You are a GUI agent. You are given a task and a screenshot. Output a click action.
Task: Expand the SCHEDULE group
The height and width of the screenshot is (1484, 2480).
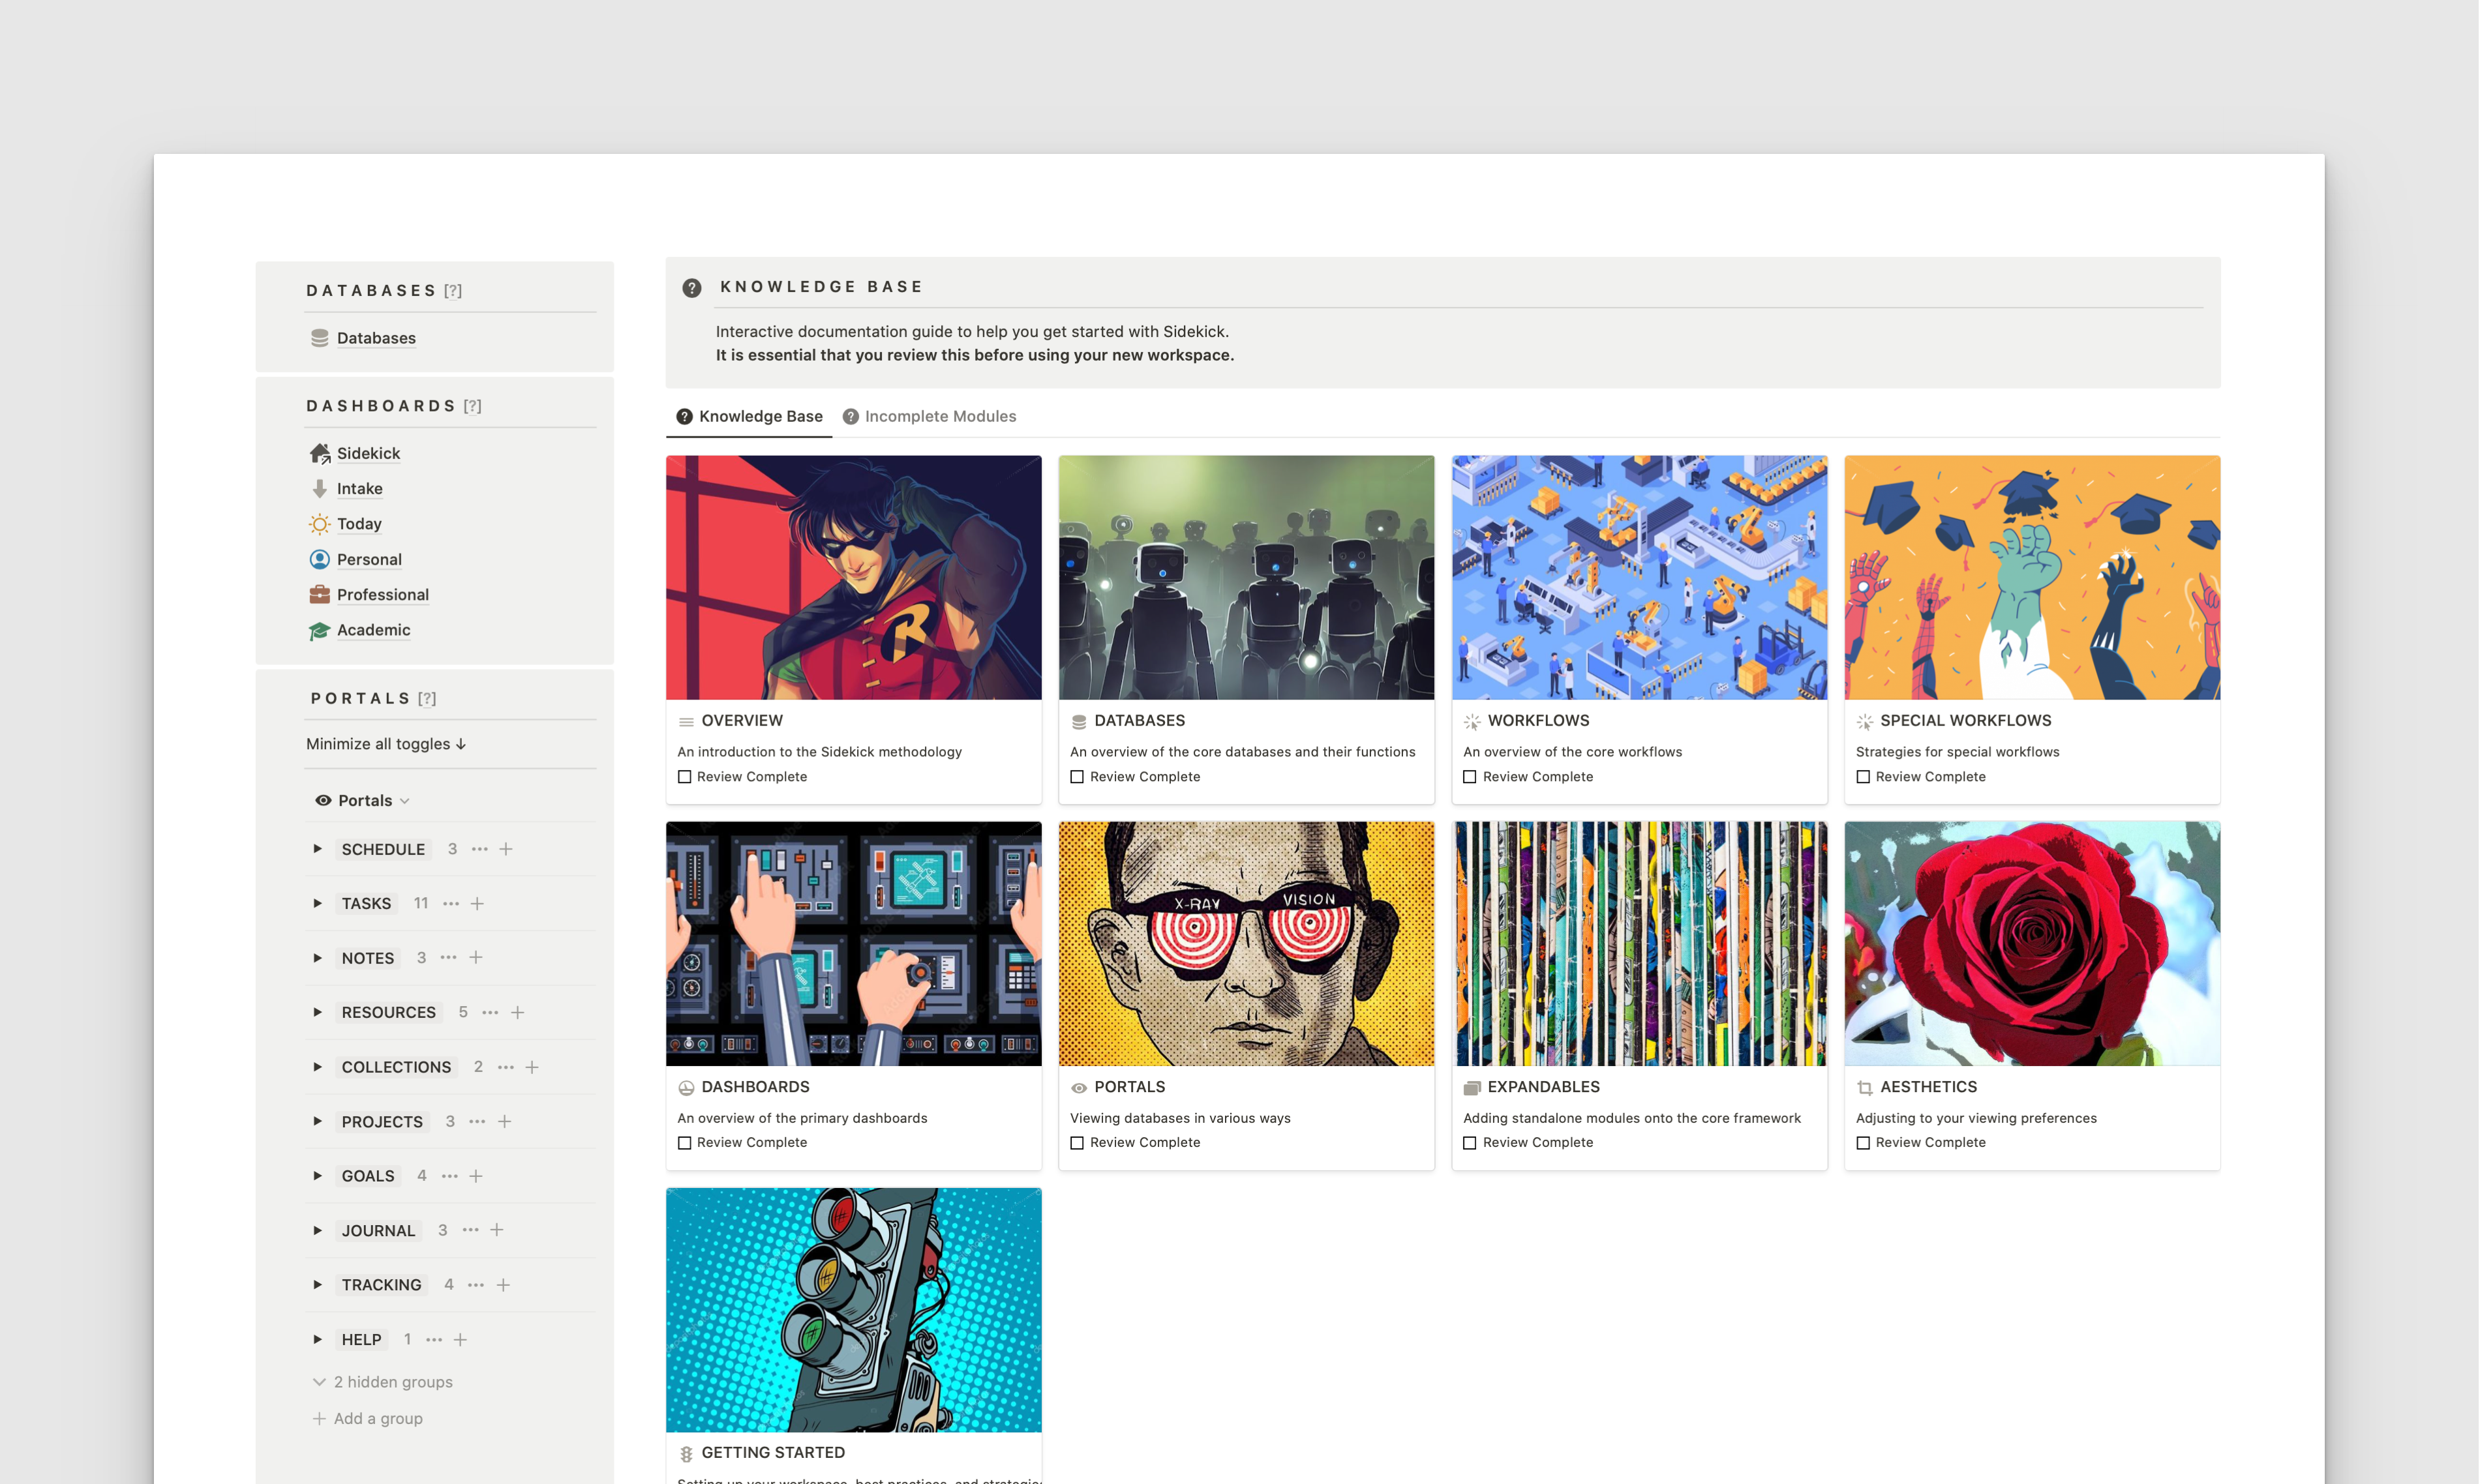point(317,849)
